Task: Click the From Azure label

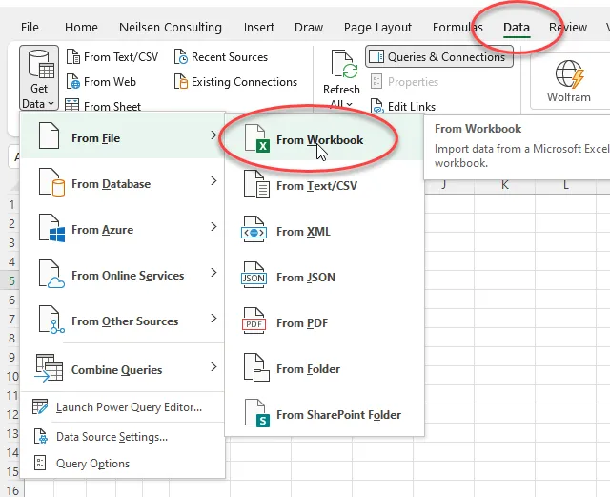Action: 102,230
